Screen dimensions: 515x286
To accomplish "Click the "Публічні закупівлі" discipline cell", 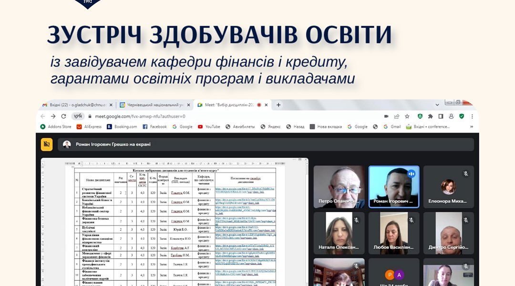I will point(97,229).
